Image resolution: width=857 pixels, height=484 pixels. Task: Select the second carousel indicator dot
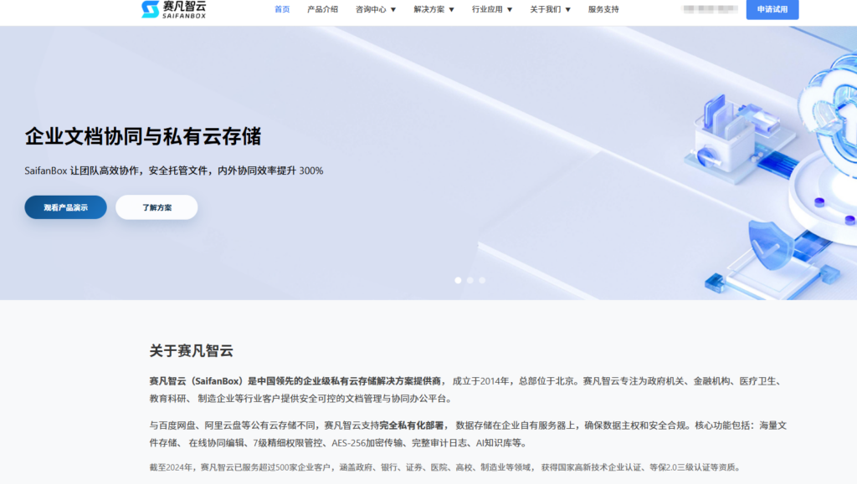[x=470, y=280]
